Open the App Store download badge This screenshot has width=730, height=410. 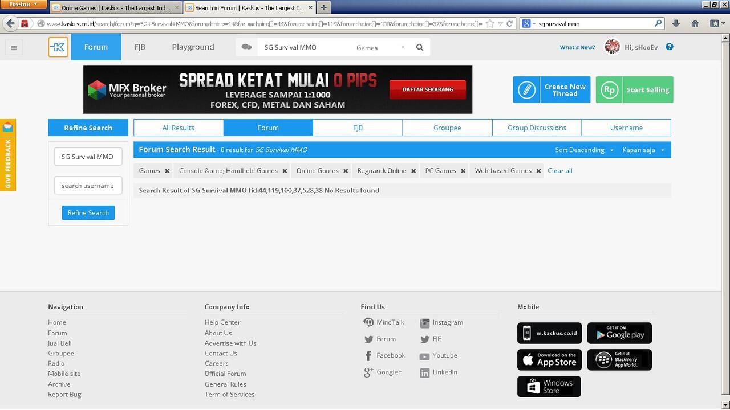549,360
